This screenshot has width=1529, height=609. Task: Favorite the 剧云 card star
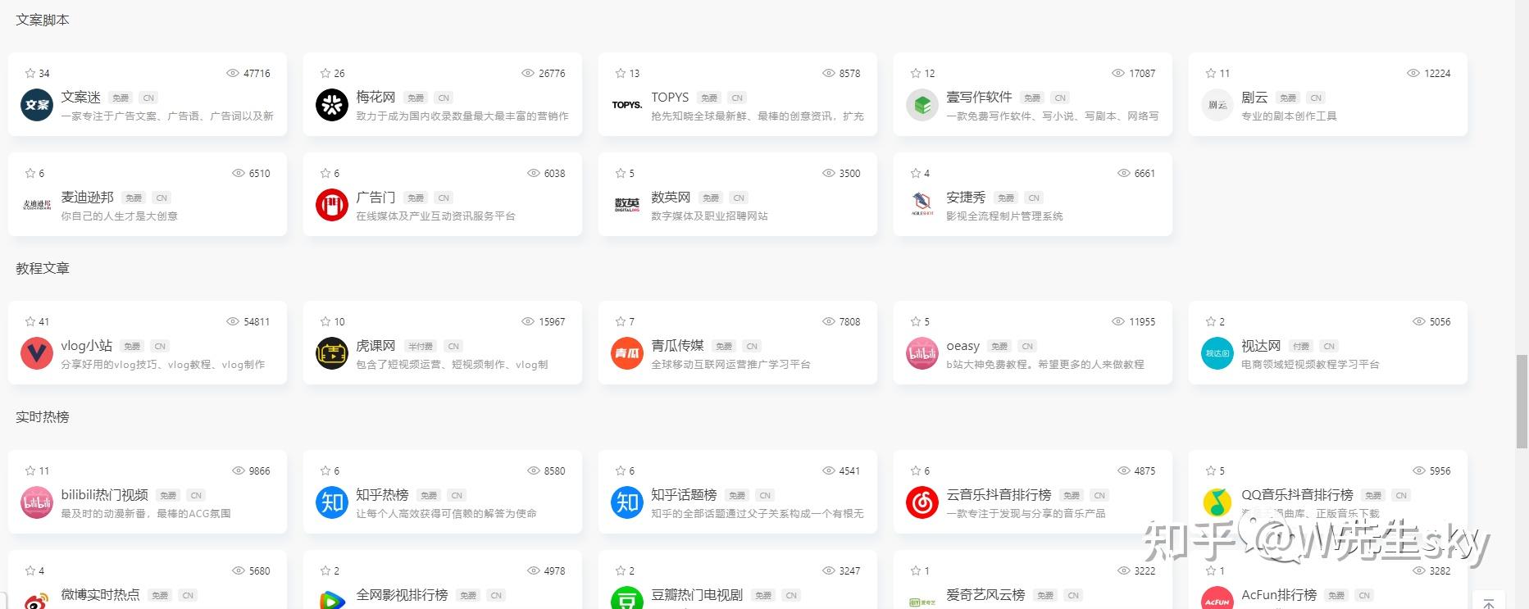(1211, 73)
